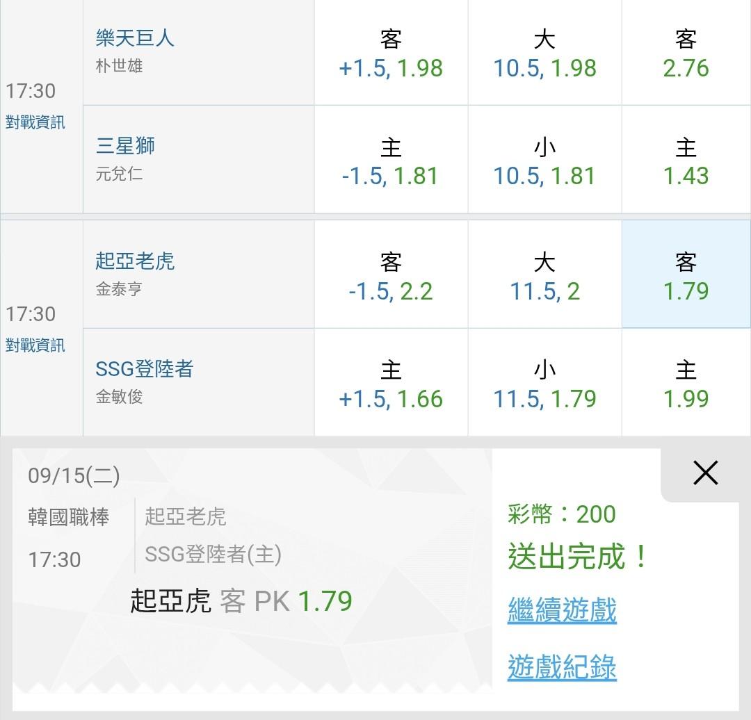Image resolution: width=751 pixels, height=720 pixels.
Task: Select 小 10.5, 1.81 under odds
Action: (x=544, y=159)
